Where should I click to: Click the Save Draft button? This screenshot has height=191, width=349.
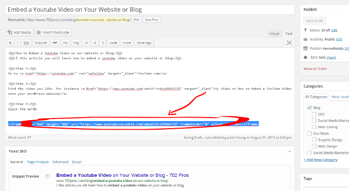pyautogui.click(x=315, y=21)
